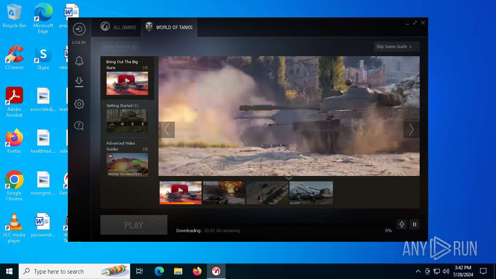496x279 pixels.
Task: Open VLC media player desktop shortcut
Action: tap(14, 228)
